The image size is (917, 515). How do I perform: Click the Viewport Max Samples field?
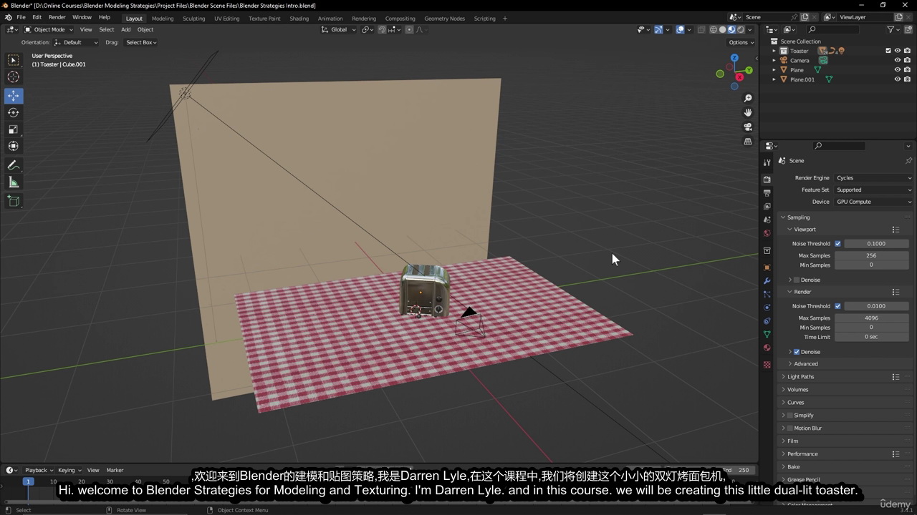coord(871,255)
